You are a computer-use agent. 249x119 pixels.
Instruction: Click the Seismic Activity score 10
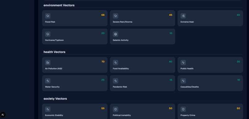(171, 33)
